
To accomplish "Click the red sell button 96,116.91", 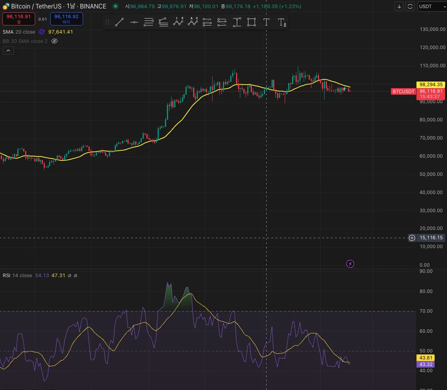I will pyautogui.click(x=19, y=19).
